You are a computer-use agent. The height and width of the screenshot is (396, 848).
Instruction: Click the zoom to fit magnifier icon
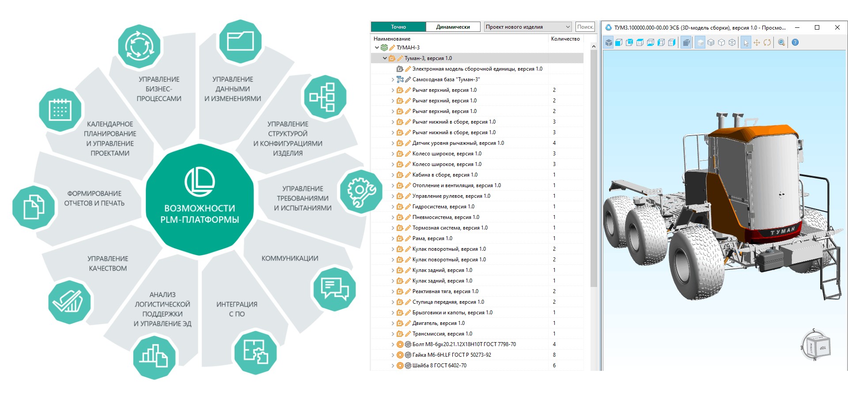(x=781, y=42)
